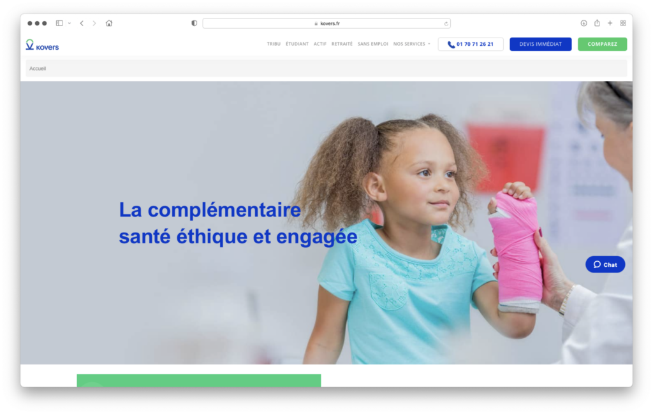This screenshot has width=653, height=414.
Task: Open the ACTIF menu item
Action: [320, 44]
